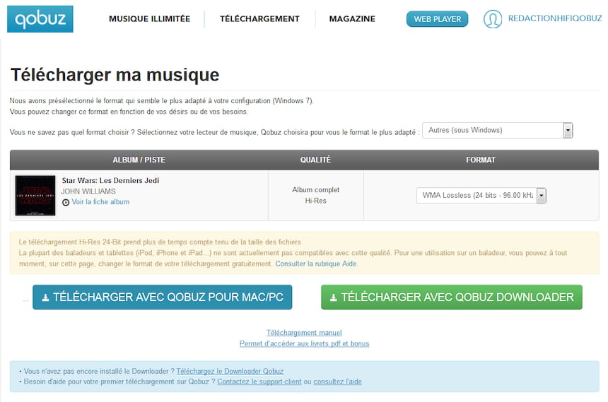Open the livrets pdf et bonus link
Viewport: 608px width, 402px height.
(304, 343)
